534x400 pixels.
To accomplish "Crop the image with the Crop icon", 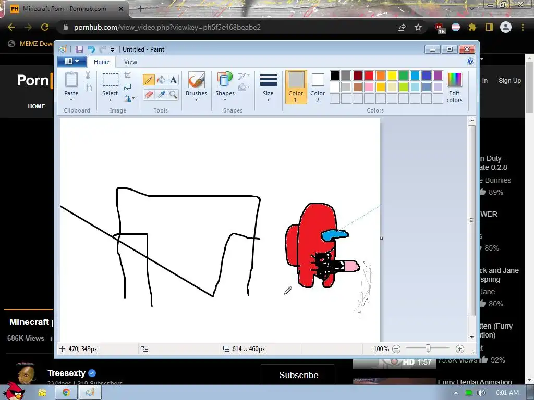I will [128, 76].
